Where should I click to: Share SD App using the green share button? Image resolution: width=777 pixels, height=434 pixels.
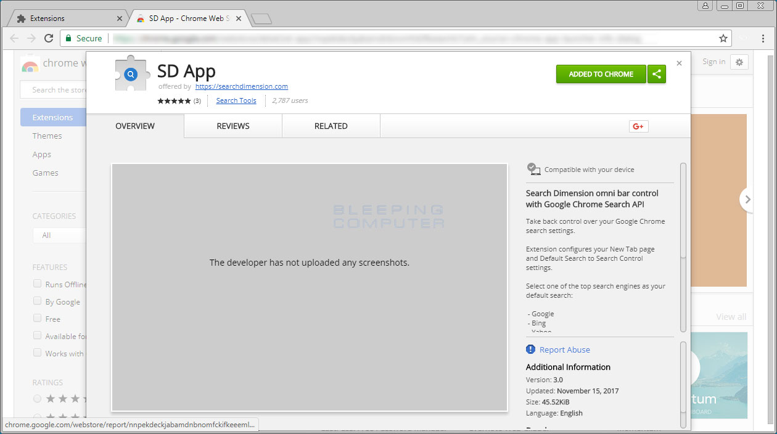657,74
